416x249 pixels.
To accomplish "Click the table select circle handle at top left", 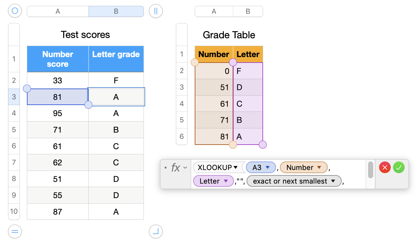I will pyautogui.click(x=15, y=11).
